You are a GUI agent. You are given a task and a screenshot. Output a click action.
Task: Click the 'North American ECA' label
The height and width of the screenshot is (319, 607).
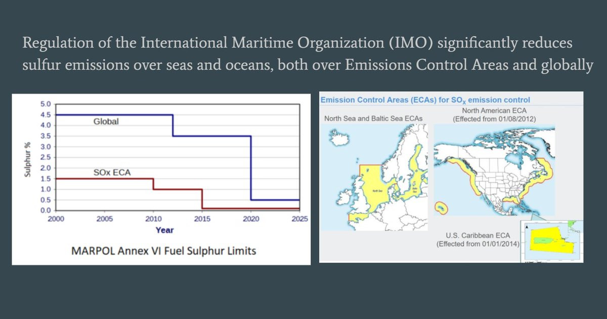pos(495,110)
